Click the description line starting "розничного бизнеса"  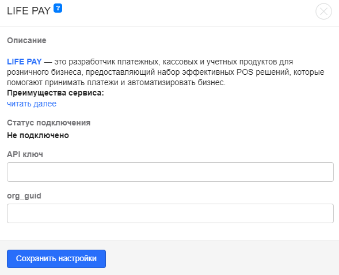pos(166,72)
